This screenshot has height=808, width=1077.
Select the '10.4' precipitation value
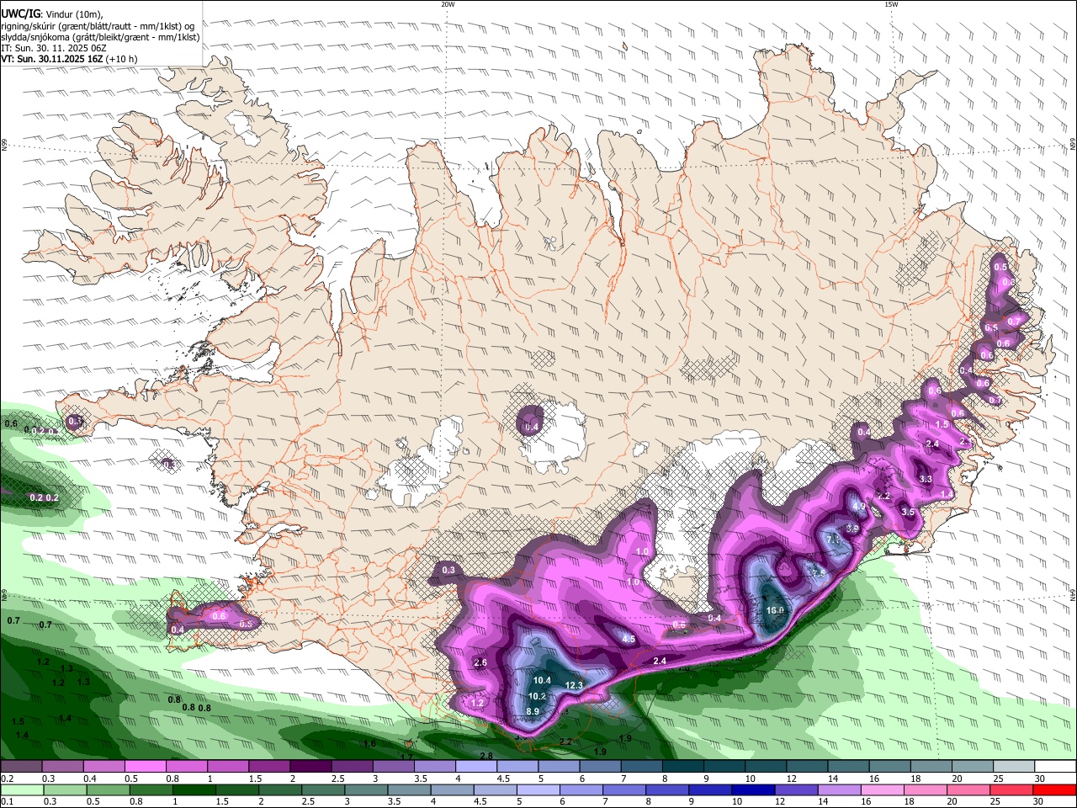click(542, 680)
